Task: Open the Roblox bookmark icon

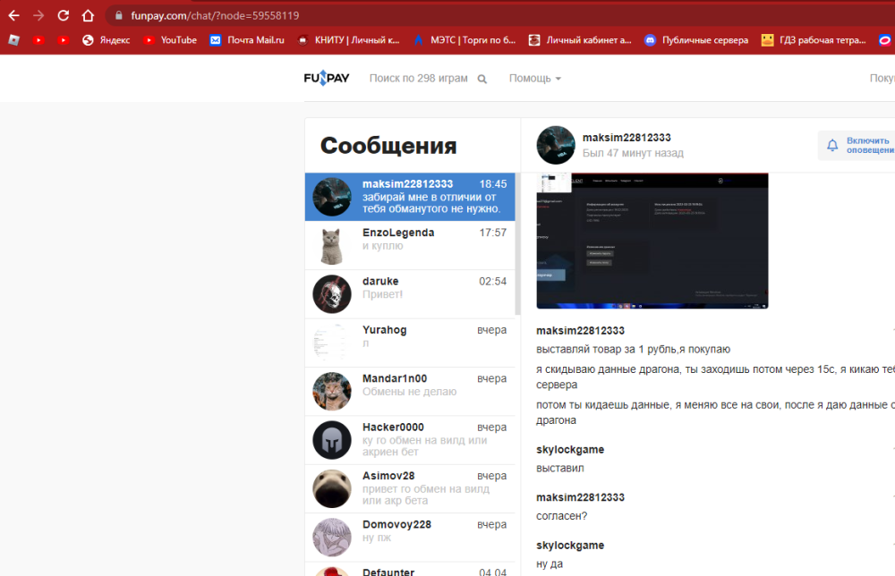Action: (x=13, y=40)
